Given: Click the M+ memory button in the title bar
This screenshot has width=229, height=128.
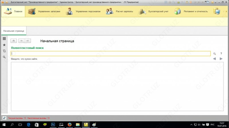Looking at the screenshot, I should coord(199,2).
